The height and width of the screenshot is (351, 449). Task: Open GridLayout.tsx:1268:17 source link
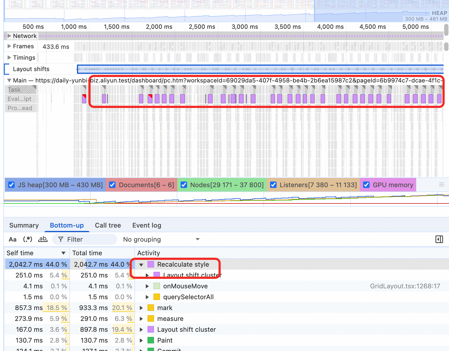point(405,286)
